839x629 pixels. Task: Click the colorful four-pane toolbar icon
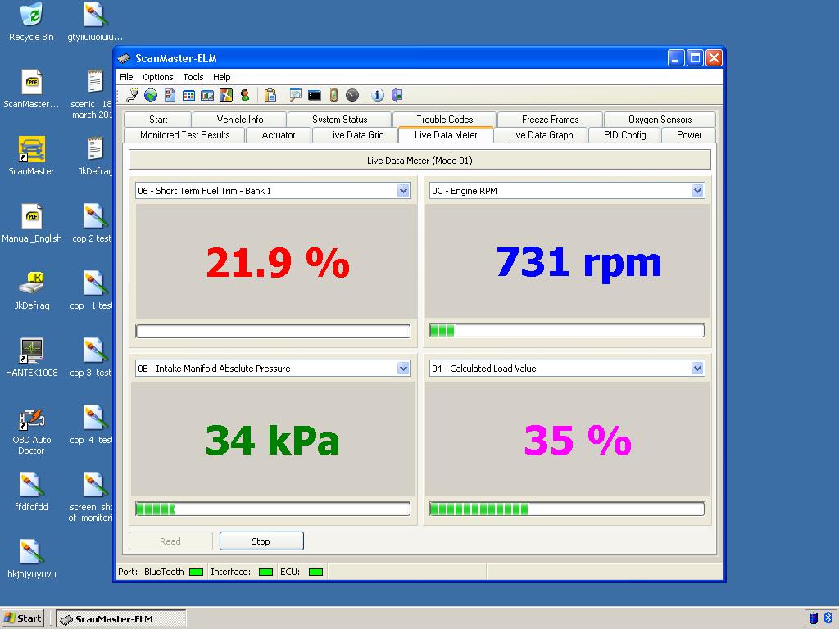click(x=226, y=95)
